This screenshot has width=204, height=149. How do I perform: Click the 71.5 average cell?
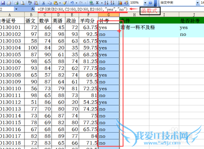pyautogui.click(x=89, y=143)
